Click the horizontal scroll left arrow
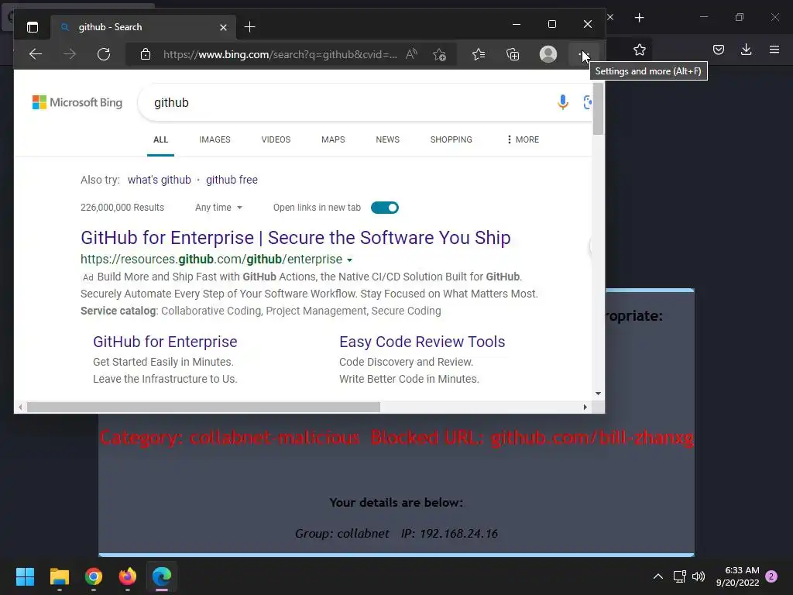 (20, 407)
